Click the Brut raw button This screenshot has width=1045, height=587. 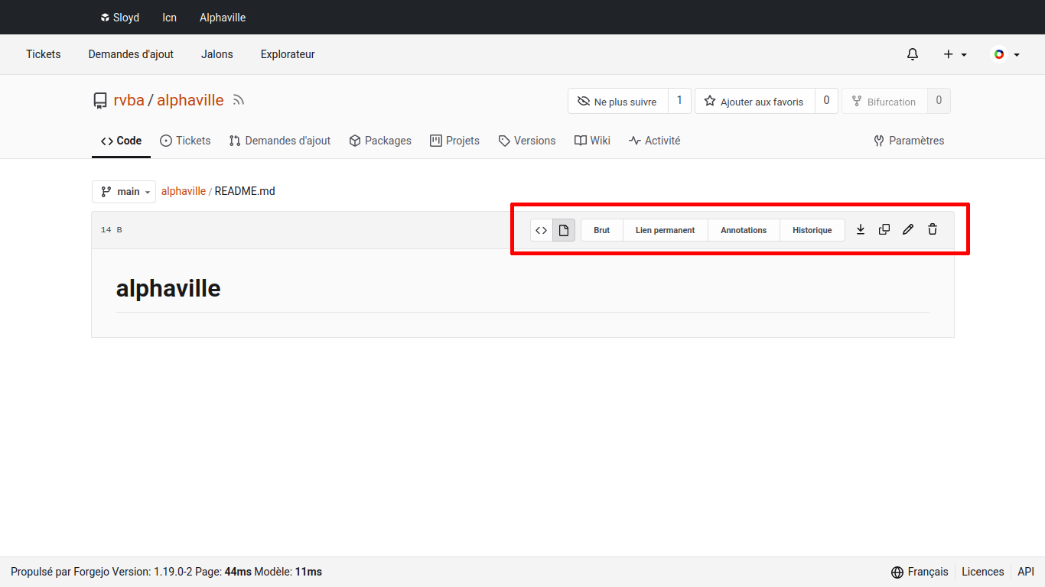[601, 230]
